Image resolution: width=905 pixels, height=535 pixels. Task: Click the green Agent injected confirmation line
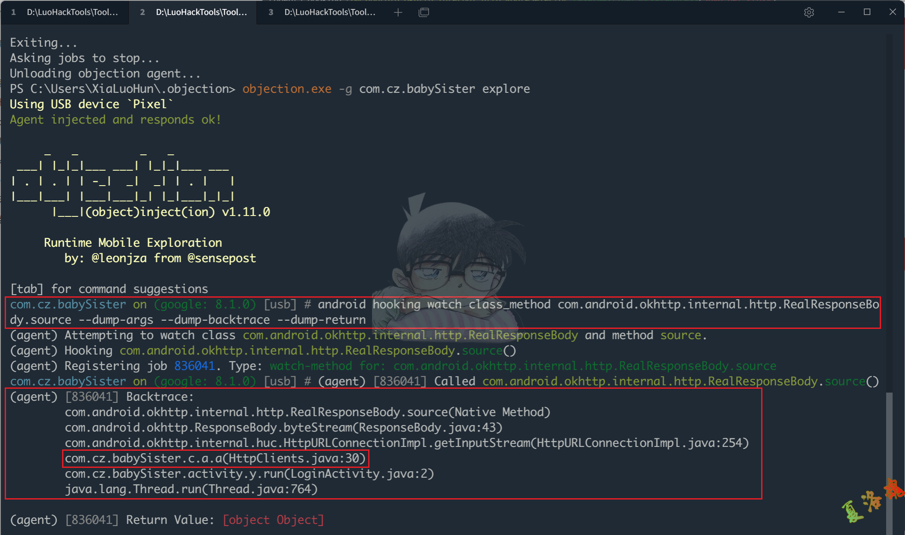click(115, 119)
